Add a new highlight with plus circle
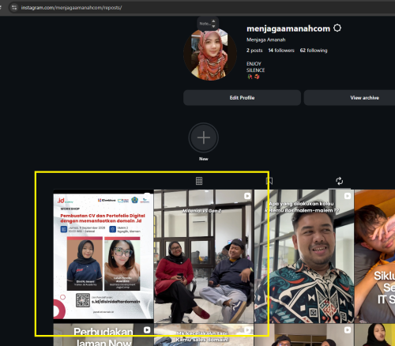 tap(204, 137)
